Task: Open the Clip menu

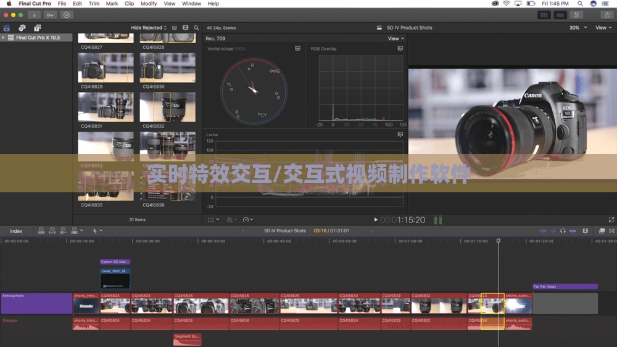Action: pos(129,4)
